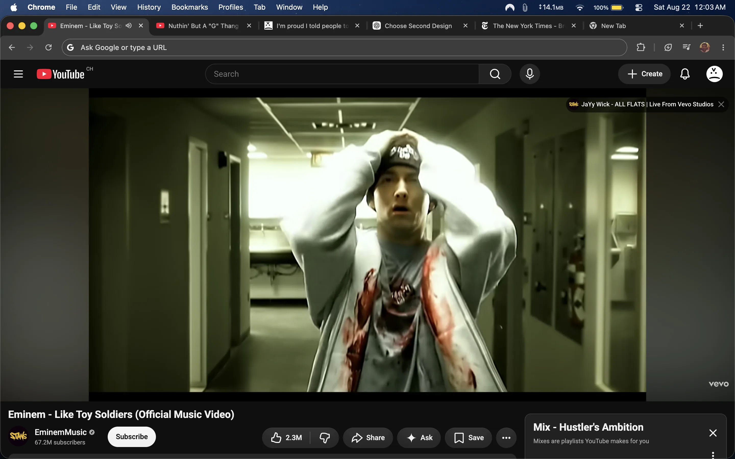Viewport: 735px width, 459px height.
Task: Reload the current page
Action: click(x=48, y=47)
